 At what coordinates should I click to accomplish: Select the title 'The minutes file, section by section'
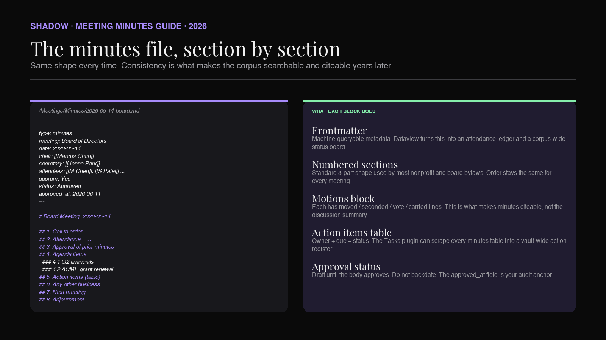[185, 49]
